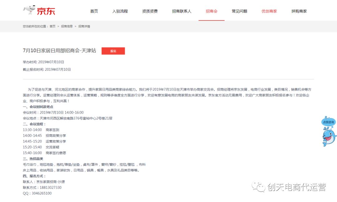The width and height of the screenshot is (337, 202).
Task: Click the line starting with 床上用品
Action: (82, 171)
